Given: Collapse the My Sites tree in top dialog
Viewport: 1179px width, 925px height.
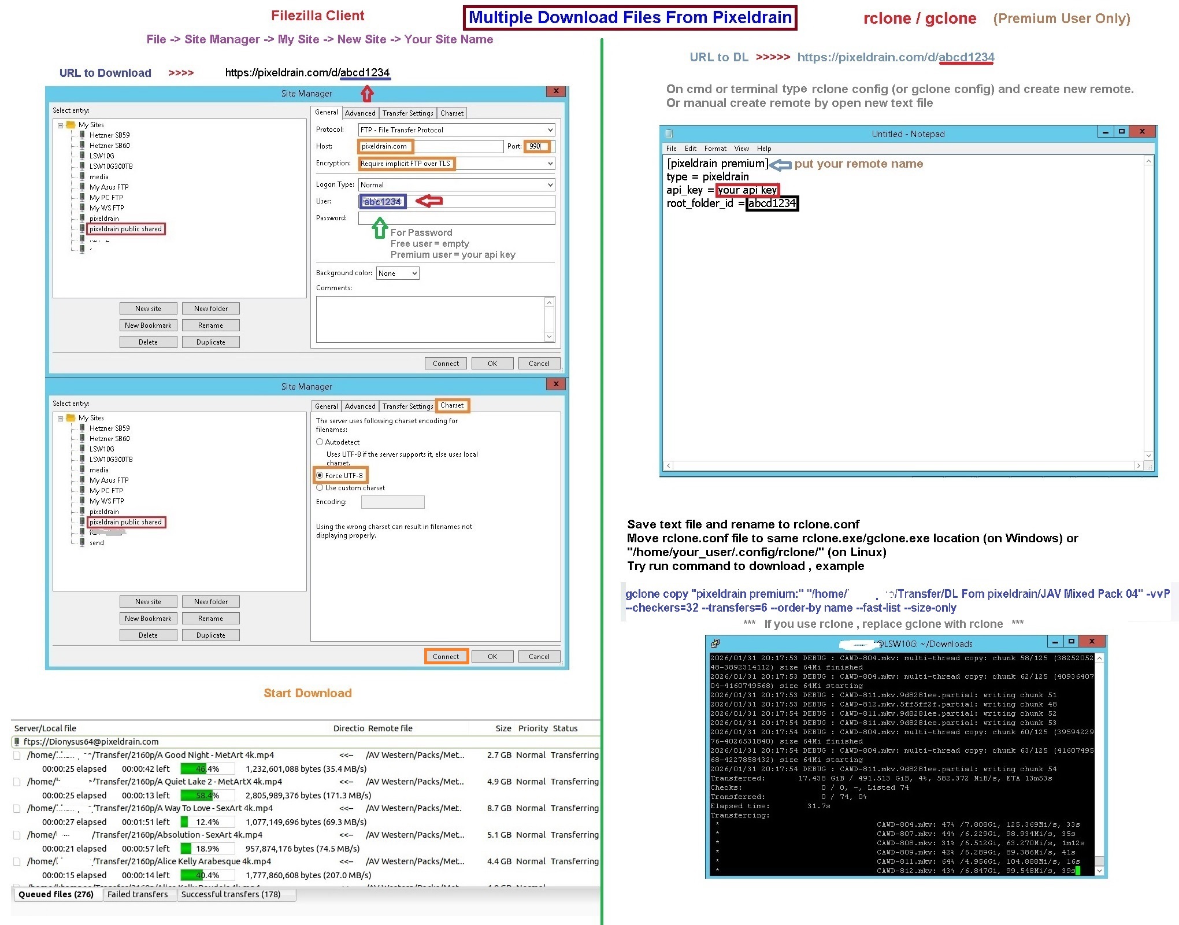Looking at the screenshot, I should coord(60,125).
